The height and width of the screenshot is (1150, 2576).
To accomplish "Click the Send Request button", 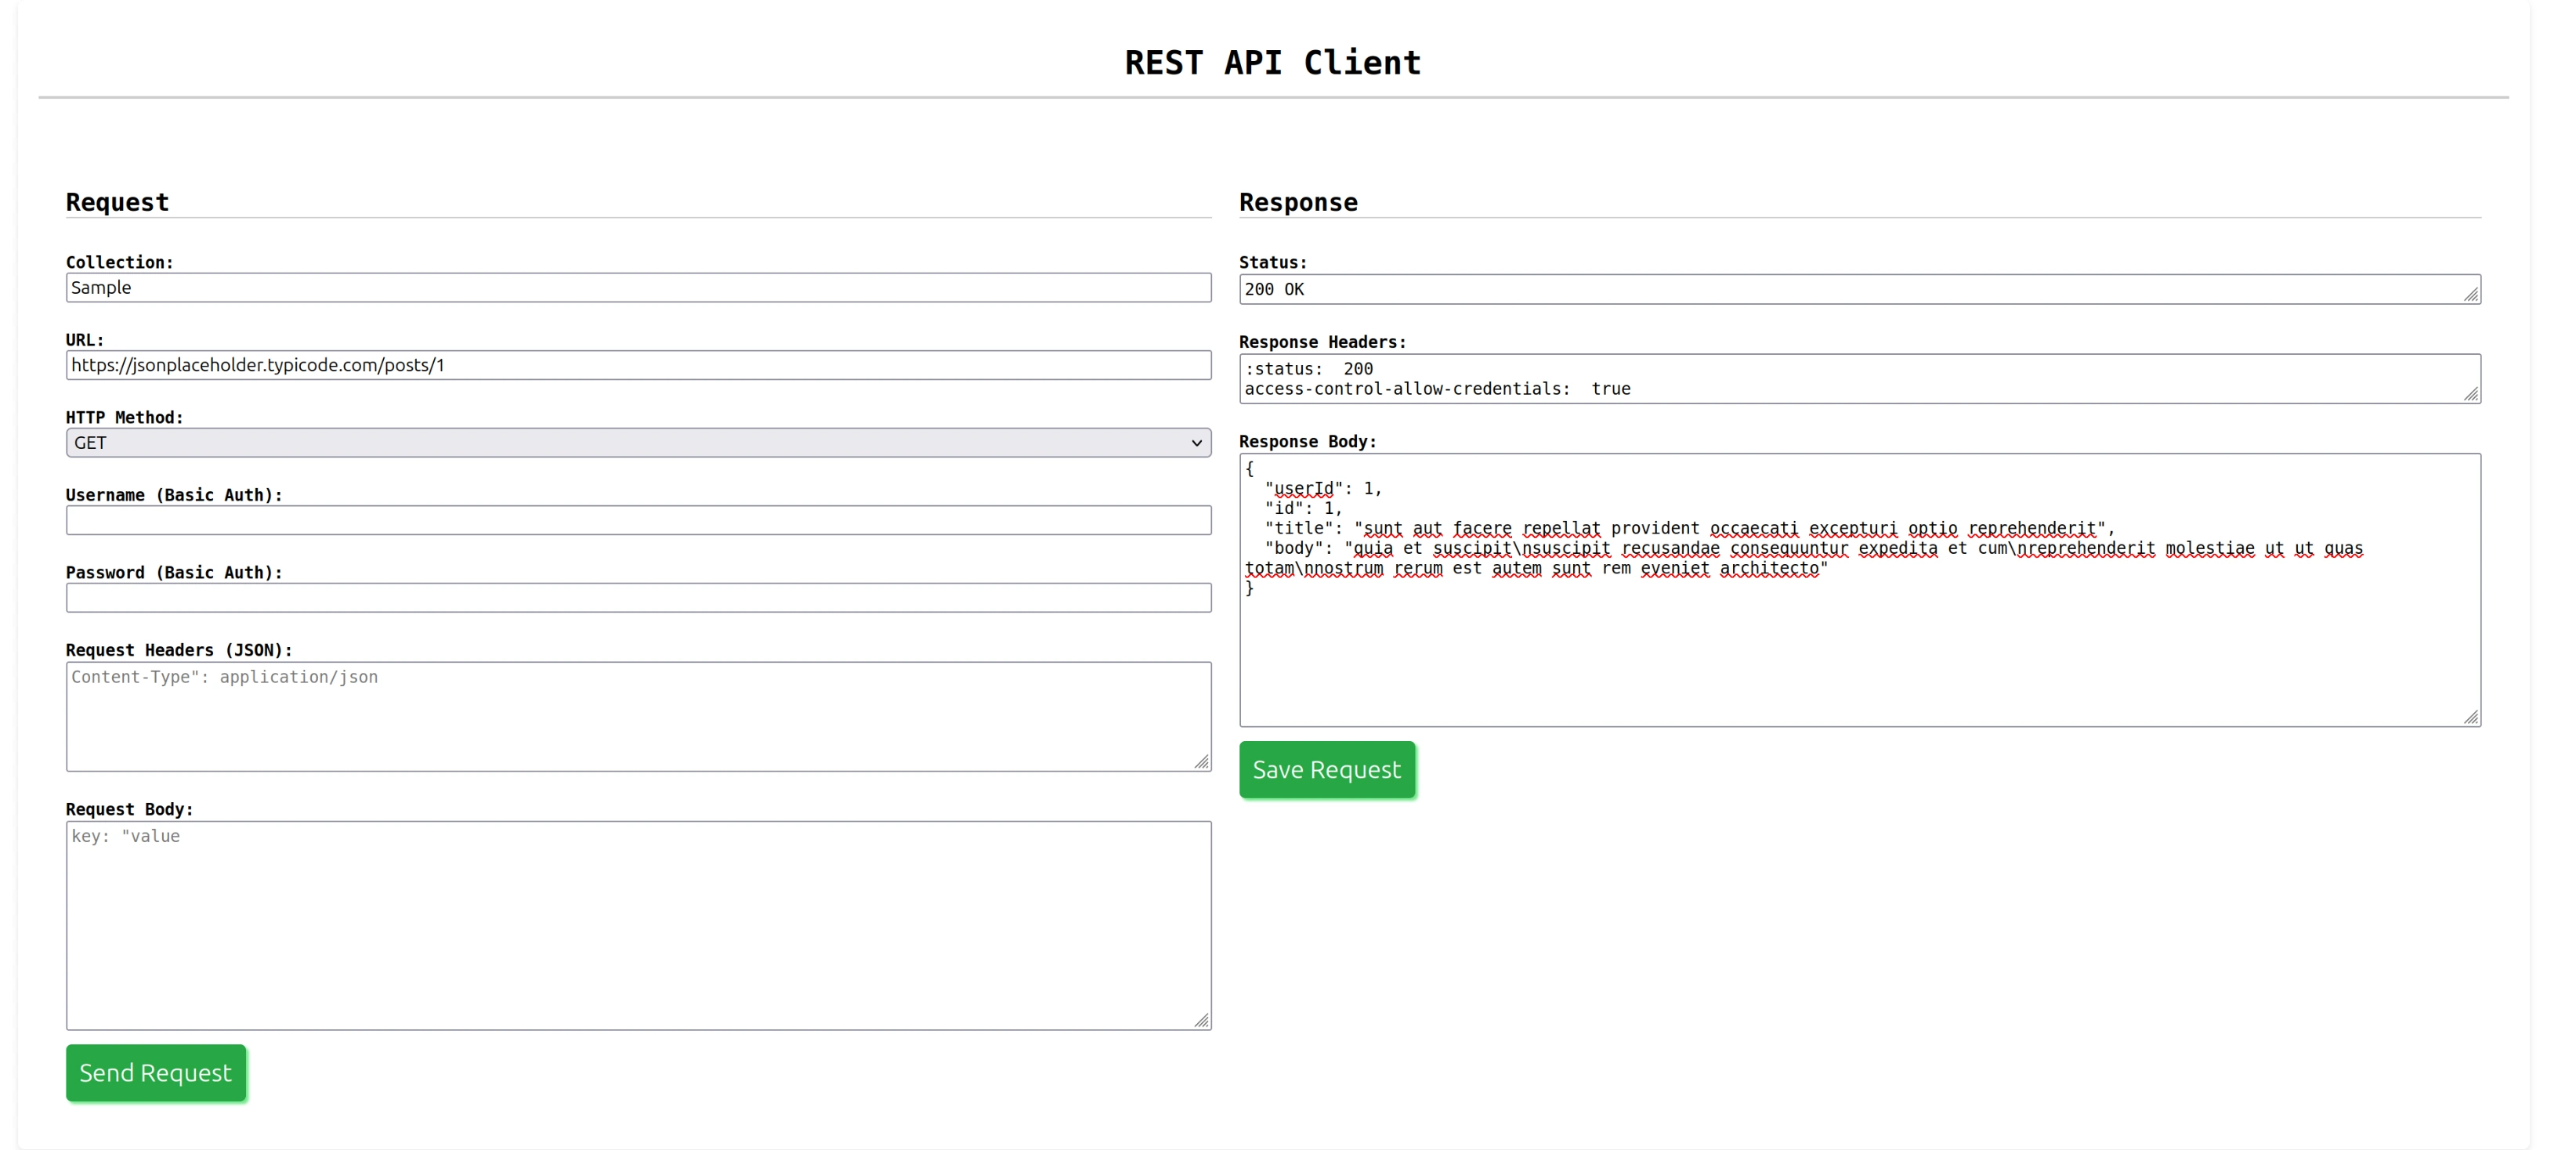I will tap(155, 1072).
